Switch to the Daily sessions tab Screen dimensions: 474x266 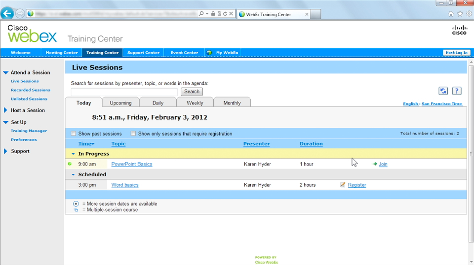coord(158,103)
